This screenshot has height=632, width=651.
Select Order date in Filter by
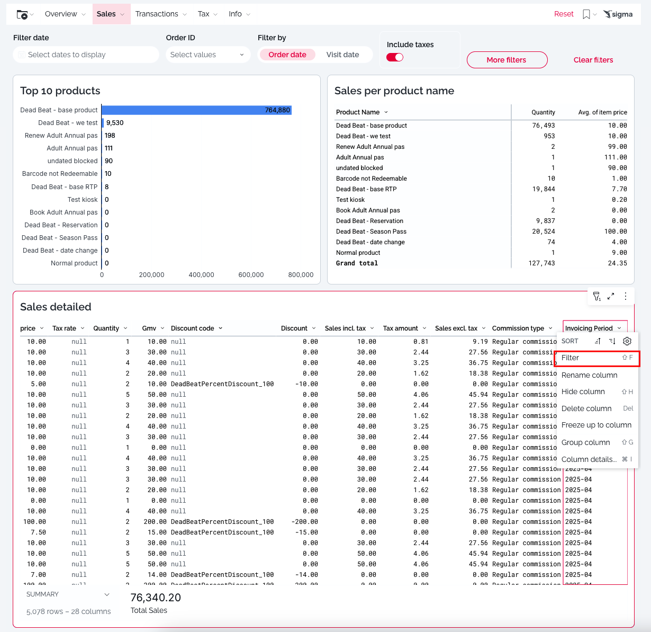click(287, 55)
